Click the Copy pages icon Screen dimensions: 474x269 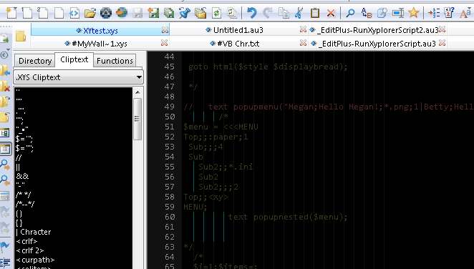pyautogui.click(x=284, y=13)
